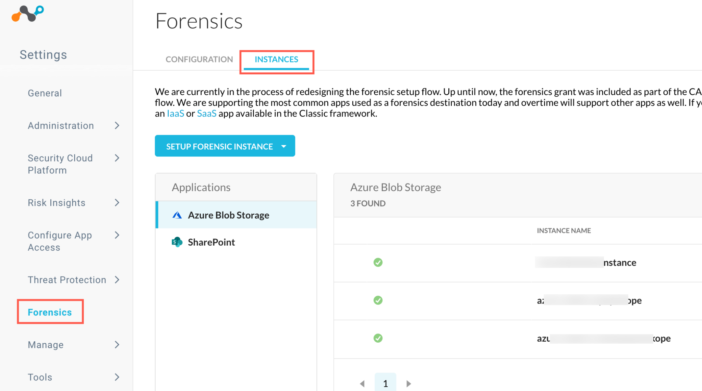The image size is (702, 391).
Task: Click the Setup Forensic Instance button
Action: pyautogui.click(x=219, y=146)
